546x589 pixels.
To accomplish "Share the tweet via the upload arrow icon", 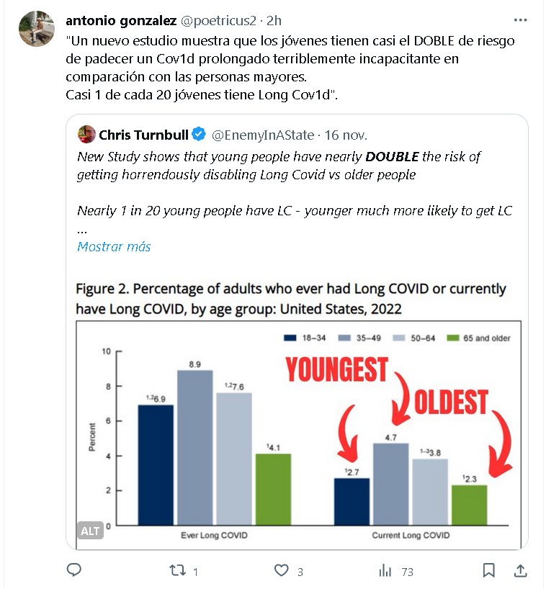I will (520, 571).
